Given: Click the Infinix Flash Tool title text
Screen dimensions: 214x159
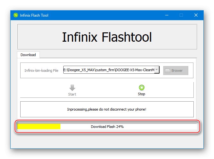Looking at the screenshot, I should coord(34,15).
